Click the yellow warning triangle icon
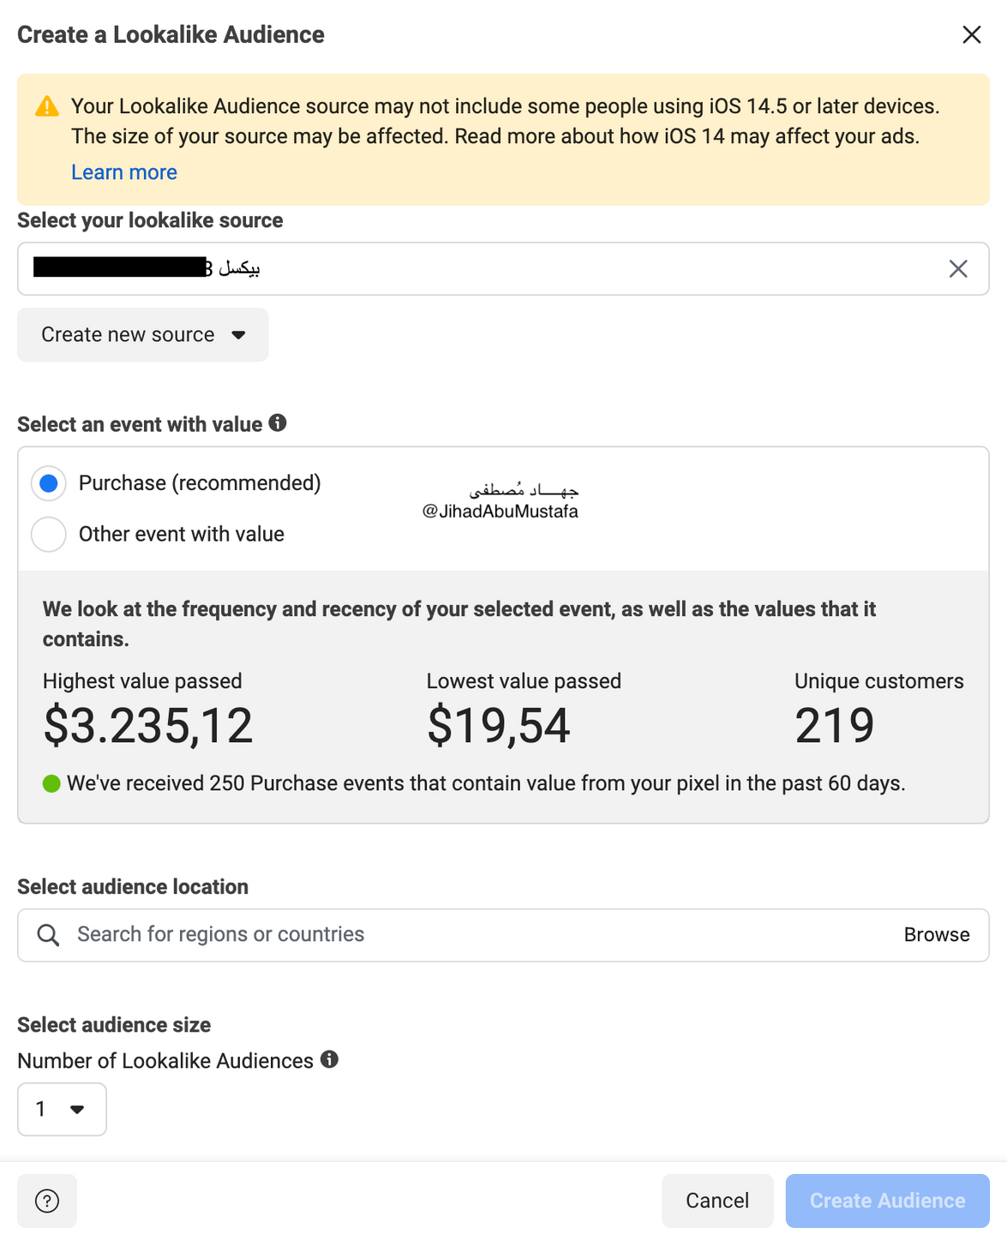This screenshot has width=1007, height=1234. pyautogui.click(x=47, y=107)
